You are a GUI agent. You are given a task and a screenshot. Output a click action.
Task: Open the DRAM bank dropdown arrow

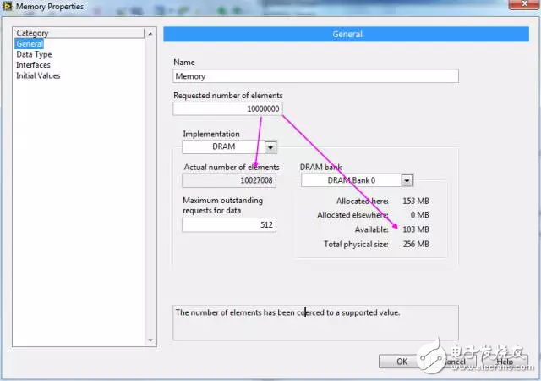pyautogui.click(x=407, y=180)
